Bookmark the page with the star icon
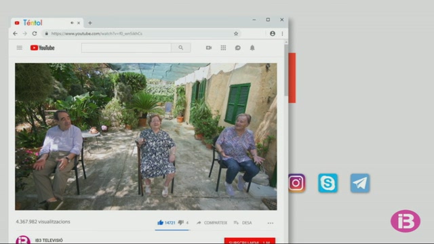Screen dimensions: 434x244 tap(236, 33)
